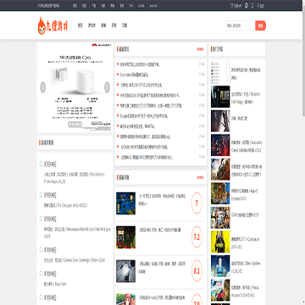Open the GTA5 cover thumbnail

[220, 218]
